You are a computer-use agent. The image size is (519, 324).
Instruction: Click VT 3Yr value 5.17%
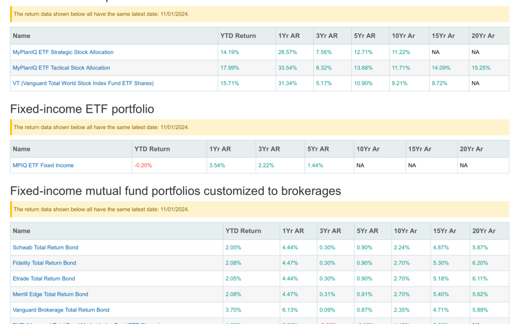(x=324, y=84)
